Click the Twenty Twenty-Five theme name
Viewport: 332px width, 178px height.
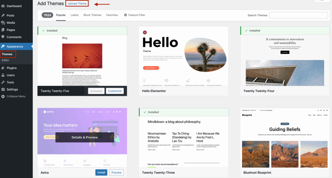(x=55, y=91)
